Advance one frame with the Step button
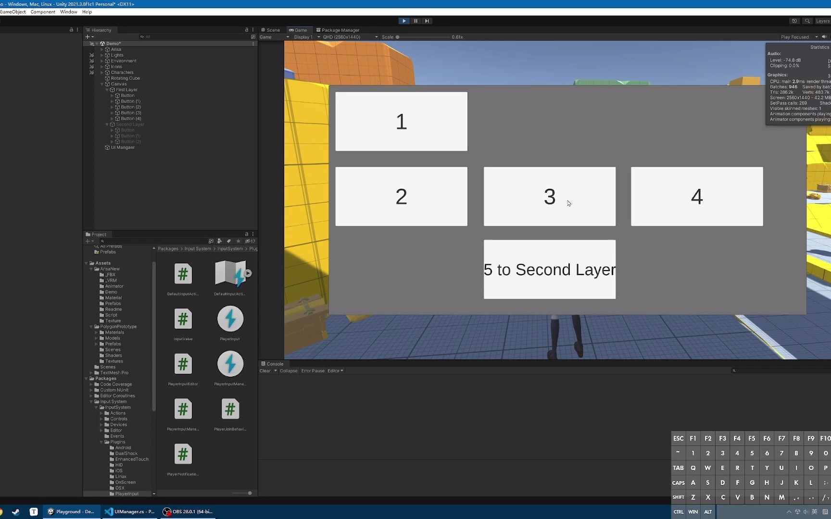 (427, 21)
